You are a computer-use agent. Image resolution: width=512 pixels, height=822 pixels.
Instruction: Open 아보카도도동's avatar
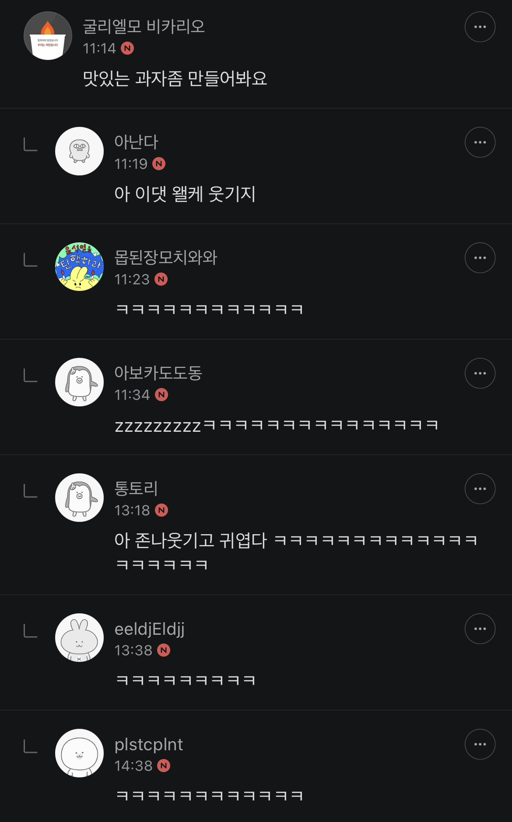click(x=79, y=382)
